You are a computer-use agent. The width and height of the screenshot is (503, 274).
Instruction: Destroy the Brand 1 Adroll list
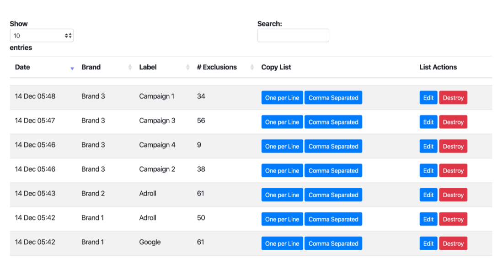(x=453, y=219)
